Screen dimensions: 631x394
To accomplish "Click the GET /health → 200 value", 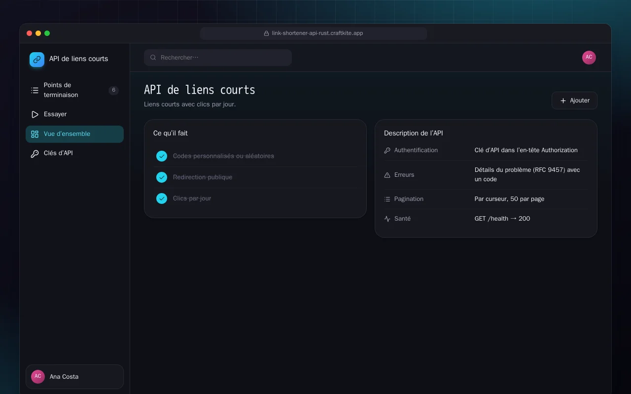I will (x=502, y=219).
